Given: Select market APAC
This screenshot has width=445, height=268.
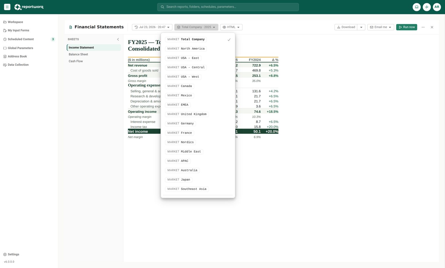Looking at the screenshot, I should click(x=198, y=161).
